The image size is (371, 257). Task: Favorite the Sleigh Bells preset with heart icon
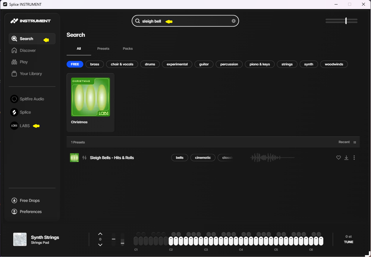(338, 158)
